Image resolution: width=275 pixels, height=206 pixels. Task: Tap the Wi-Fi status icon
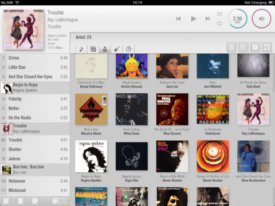(17, 2)
